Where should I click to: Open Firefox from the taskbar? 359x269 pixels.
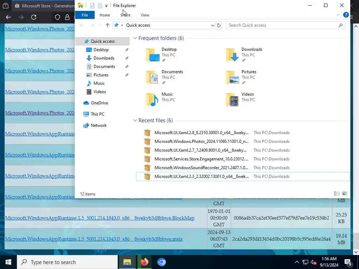[x=144, y=262]
